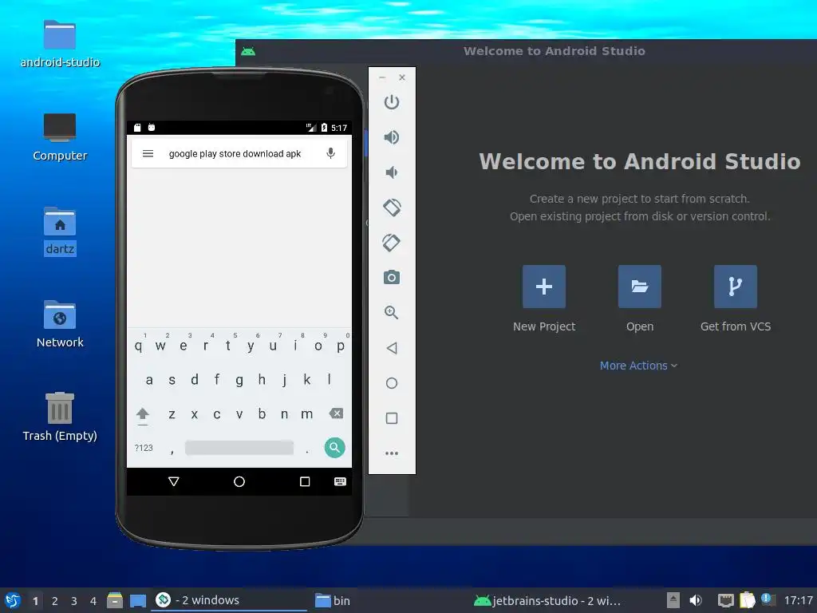Select the Trash (Empty) desktop icon
Viewport: 817px width, 613px height.
(x=60, y=417)
